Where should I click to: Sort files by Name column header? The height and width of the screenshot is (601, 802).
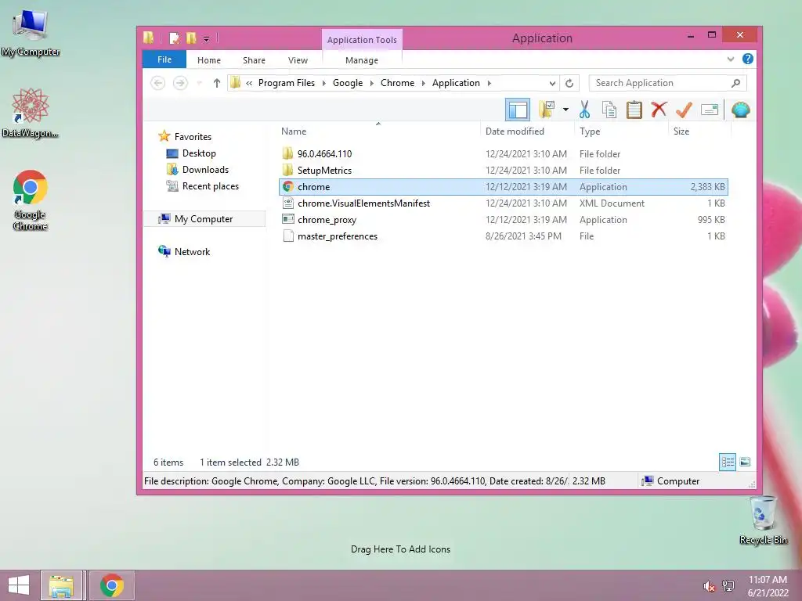click(x=294, y=131)
